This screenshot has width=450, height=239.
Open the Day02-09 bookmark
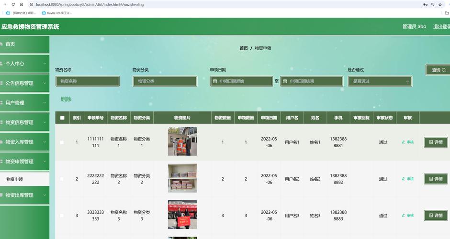pyautogui.click(x=57, y=13)
